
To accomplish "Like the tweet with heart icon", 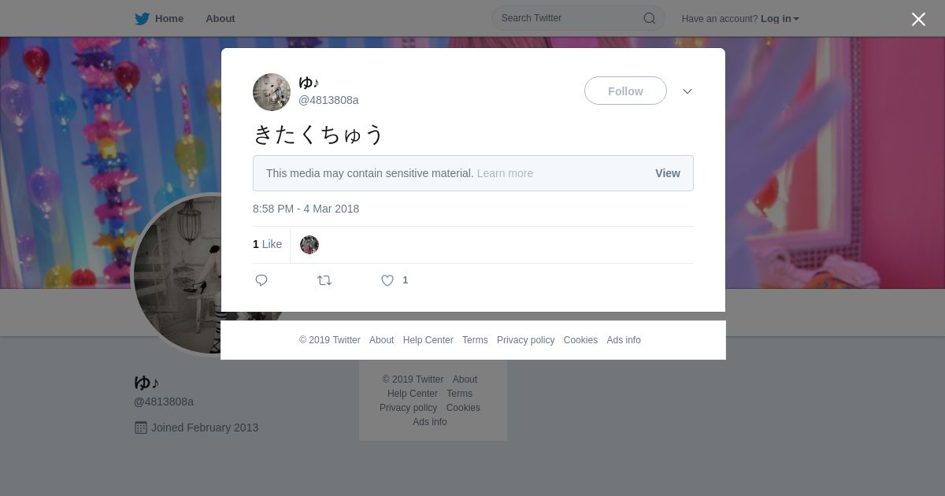I will [387, 280].
